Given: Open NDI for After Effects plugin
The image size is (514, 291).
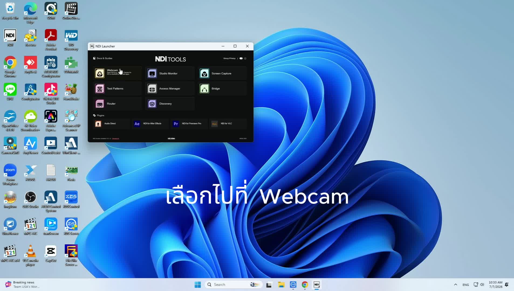Looking at the screenshot, I should [x=150, y=124].
